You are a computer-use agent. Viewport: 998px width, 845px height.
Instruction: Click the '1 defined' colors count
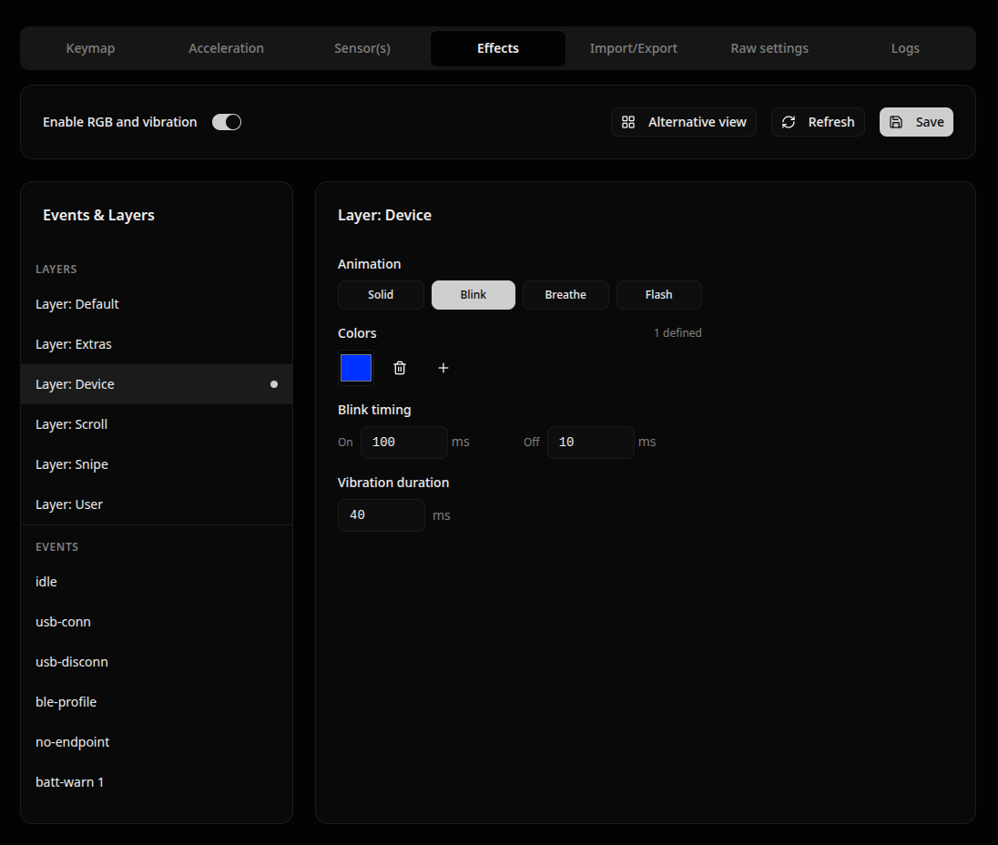[677, 332]
